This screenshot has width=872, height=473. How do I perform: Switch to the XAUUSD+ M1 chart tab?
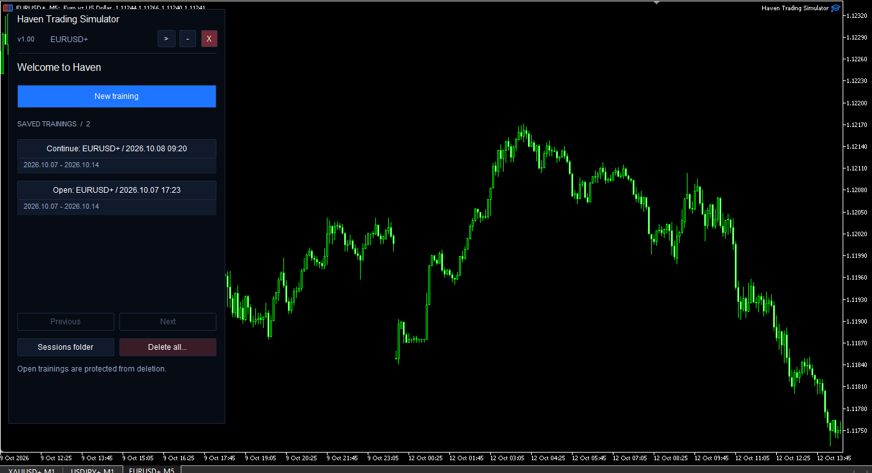tap(31, 471)
